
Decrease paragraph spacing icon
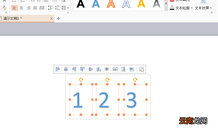pyautogui.click(x=57, y=8)
